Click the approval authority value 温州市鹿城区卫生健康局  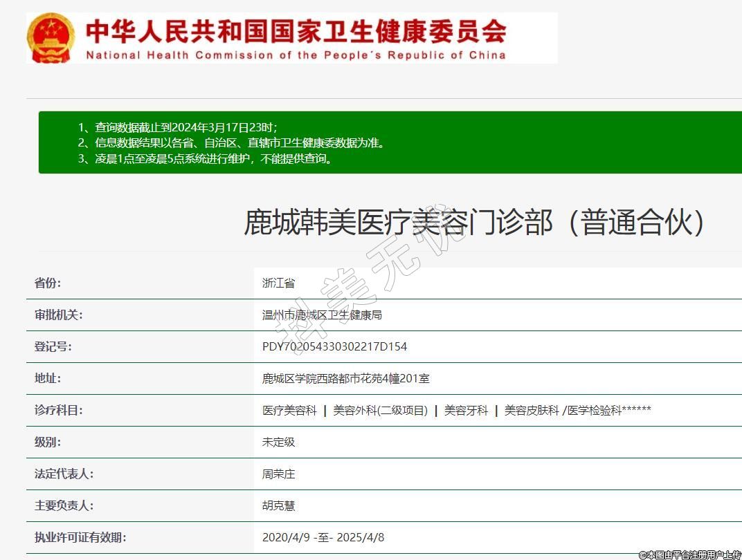[322, 315]
